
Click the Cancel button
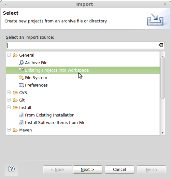[x=119, y=170]
